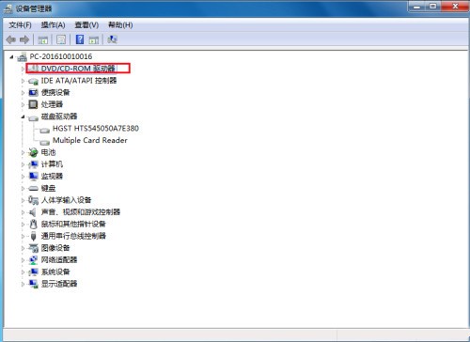Toggle the show/hide console tree toolbar icon
Image resolution: width=470 pixels, height=342 pixels.
pyautogui.click(x=43, y=39)
